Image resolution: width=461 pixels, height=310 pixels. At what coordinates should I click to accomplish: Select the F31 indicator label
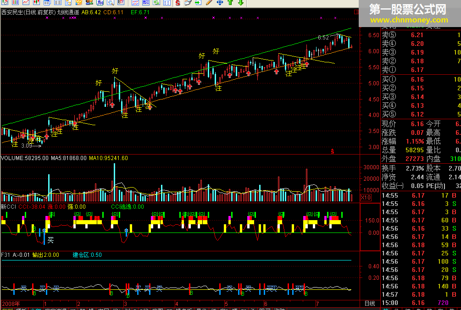tap(6, 255)
